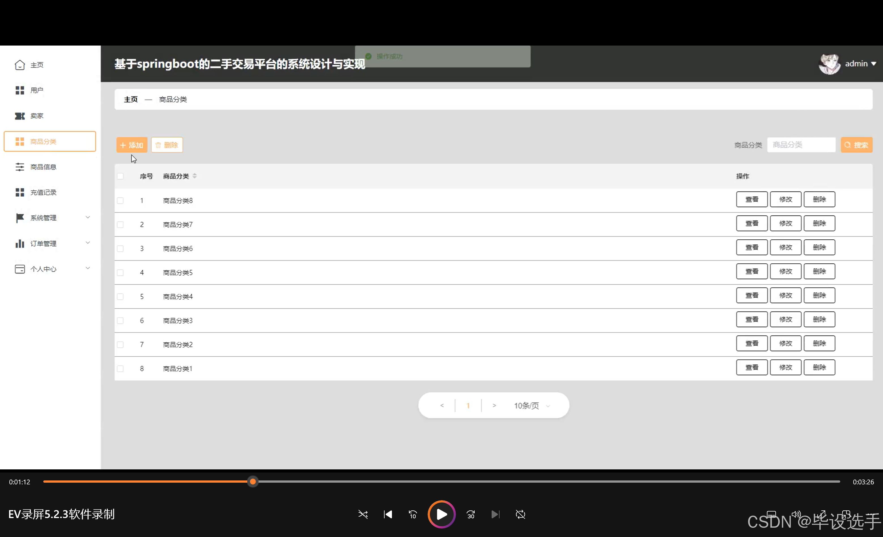Viewport: 883px width, 537px height.
Task: Check the checkbox for 商品分类7 row
Action: coord(120,224)
